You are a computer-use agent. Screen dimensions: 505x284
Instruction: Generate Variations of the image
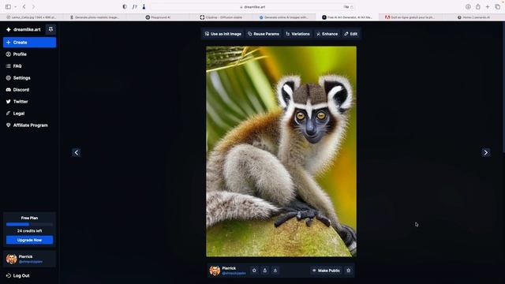(297, 34)
